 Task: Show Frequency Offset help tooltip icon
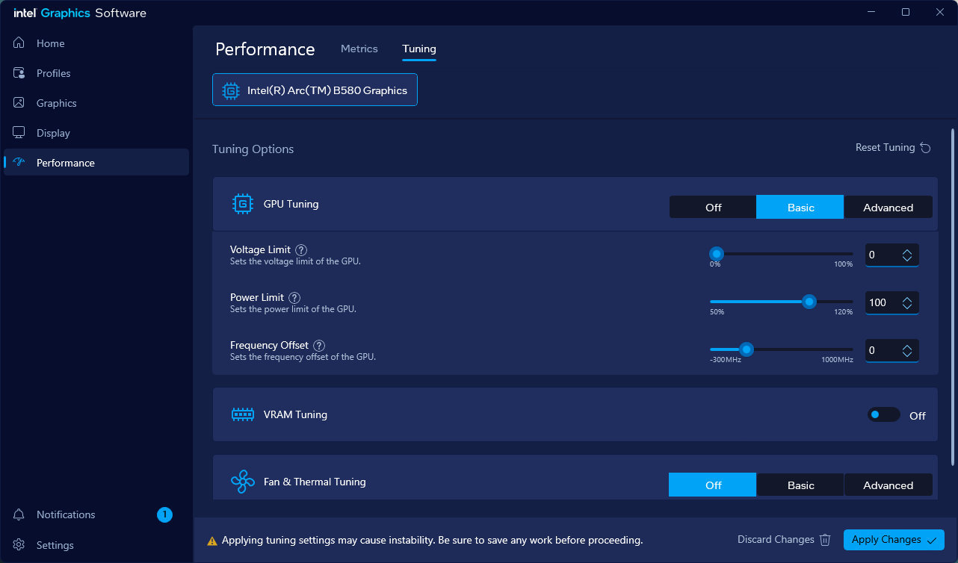pos(319,346)
